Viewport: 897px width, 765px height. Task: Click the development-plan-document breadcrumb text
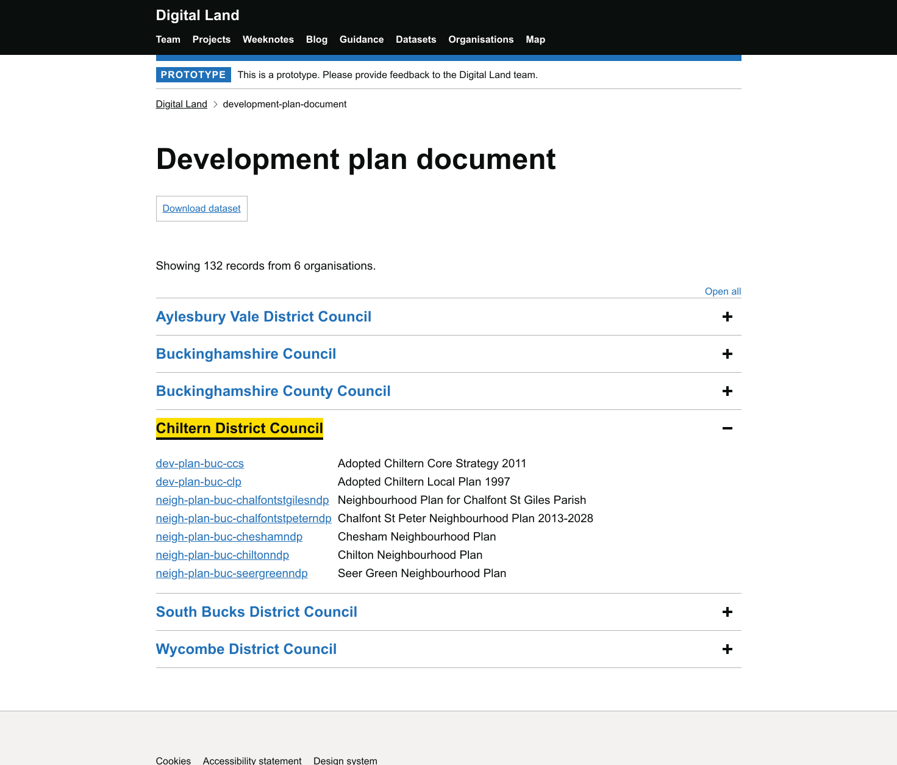click(285, 104)
